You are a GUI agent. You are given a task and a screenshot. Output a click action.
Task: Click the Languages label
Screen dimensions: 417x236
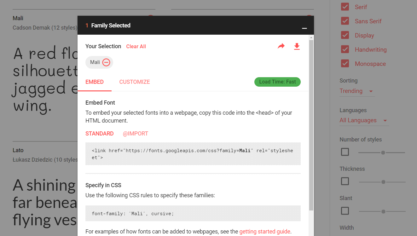pyautogui.click(x=353, y=110)
